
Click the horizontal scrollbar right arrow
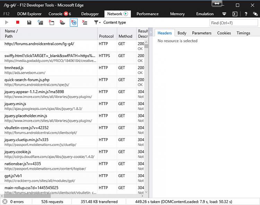click(142, 196)
